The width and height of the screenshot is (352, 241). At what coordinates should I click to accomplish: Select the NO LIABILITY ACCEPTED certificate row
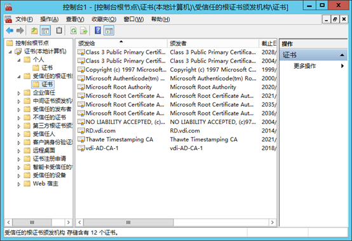[x=177, y=122]
